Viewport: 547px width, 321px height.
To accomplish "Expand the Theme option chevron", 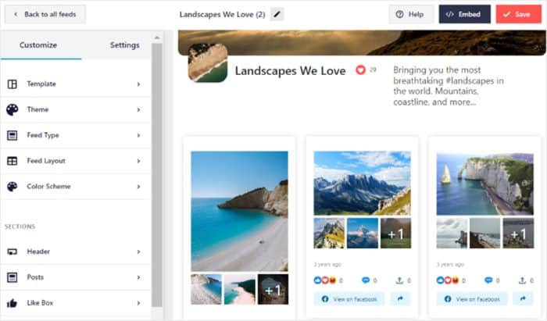I will 138,110.
